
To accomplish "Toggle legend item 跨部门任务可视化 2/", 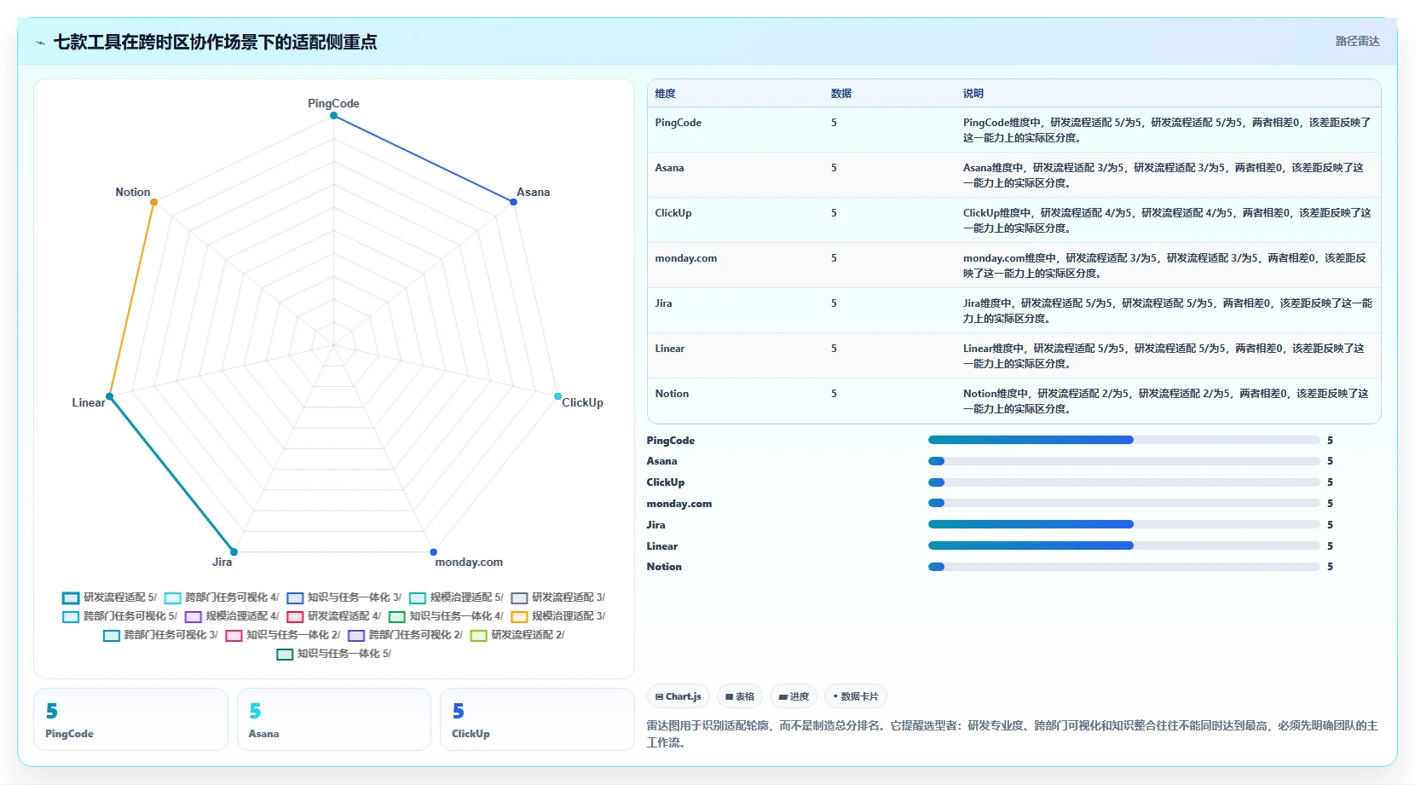I will [x=405, y=635].
